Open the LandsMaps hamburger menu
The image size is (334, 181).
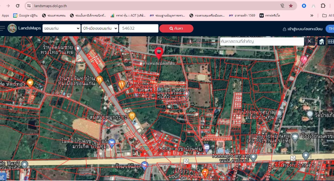pyautogui.click(x=2, y=28)
